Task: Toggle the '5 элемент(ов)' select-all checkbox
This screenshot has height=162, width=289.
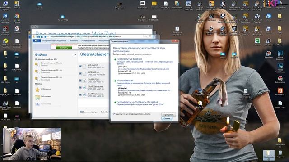Action: [x=81, y=112]
